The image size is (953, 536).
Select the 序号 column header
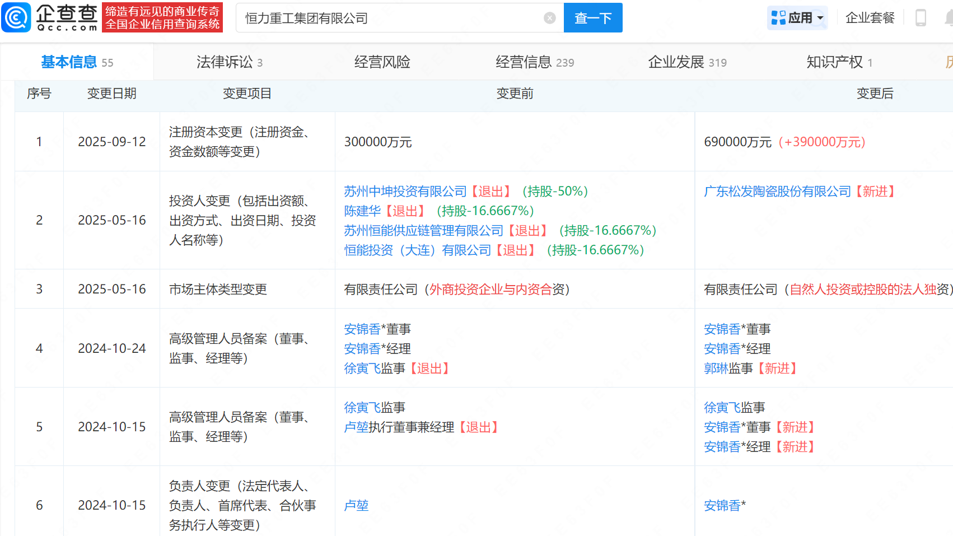[39, 94]
